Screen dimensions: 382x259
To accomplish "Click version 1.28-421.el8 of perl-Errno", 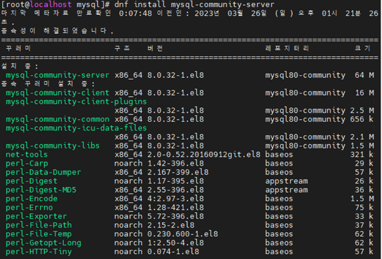I will click(175, 208).
